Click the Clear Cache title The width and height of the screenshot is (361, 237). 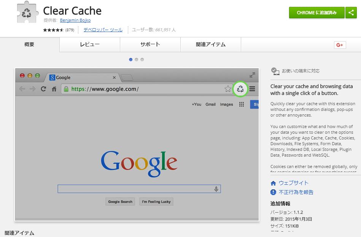(x=72, y=11)
